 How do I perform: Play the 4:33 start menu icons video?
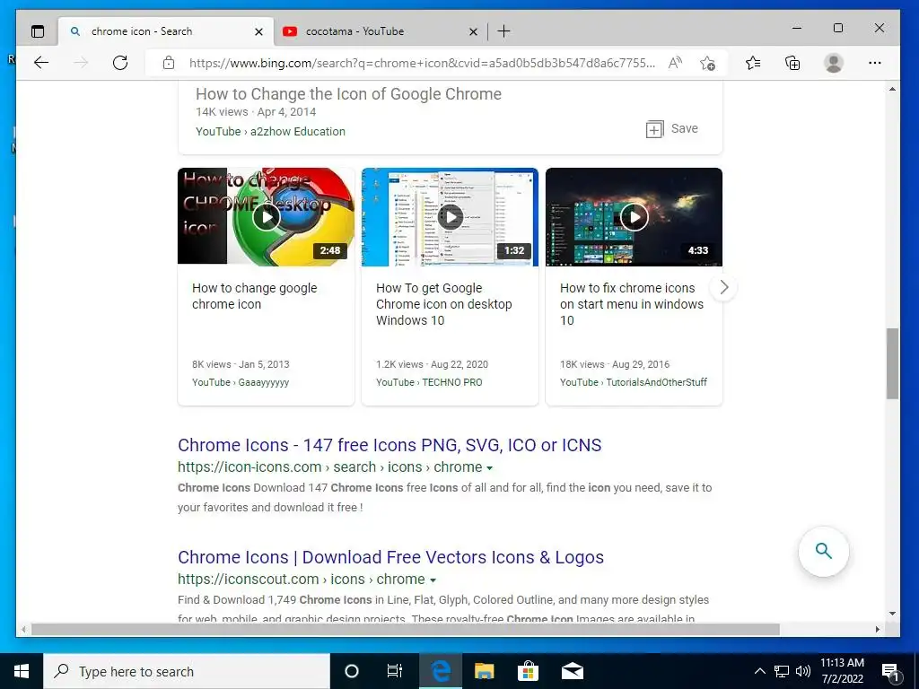click(x=635, y=217)
